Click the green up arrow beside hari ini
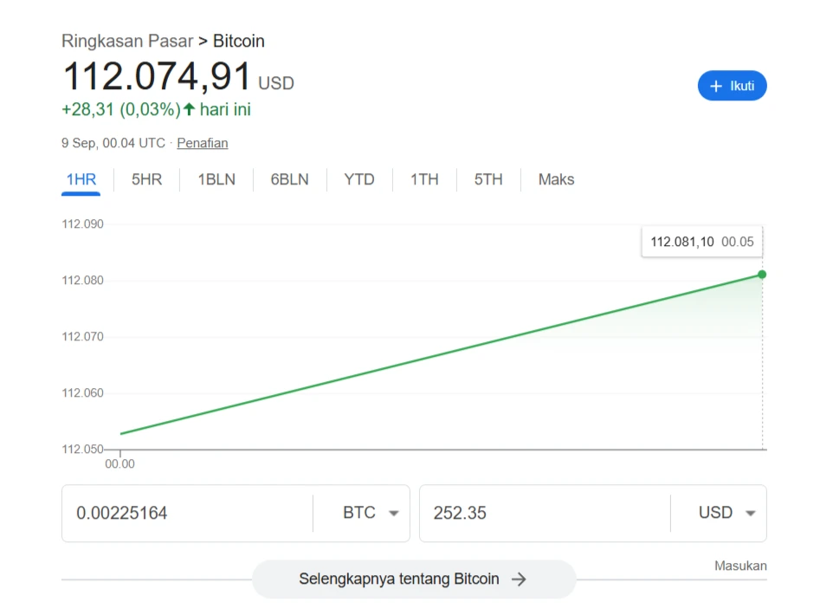 coord(190,110)
